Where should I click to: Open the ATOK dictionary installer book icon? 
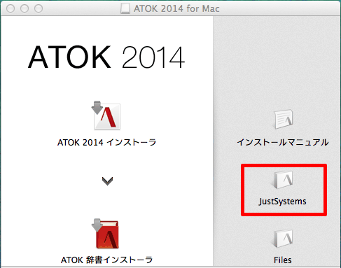pos(106,234)
